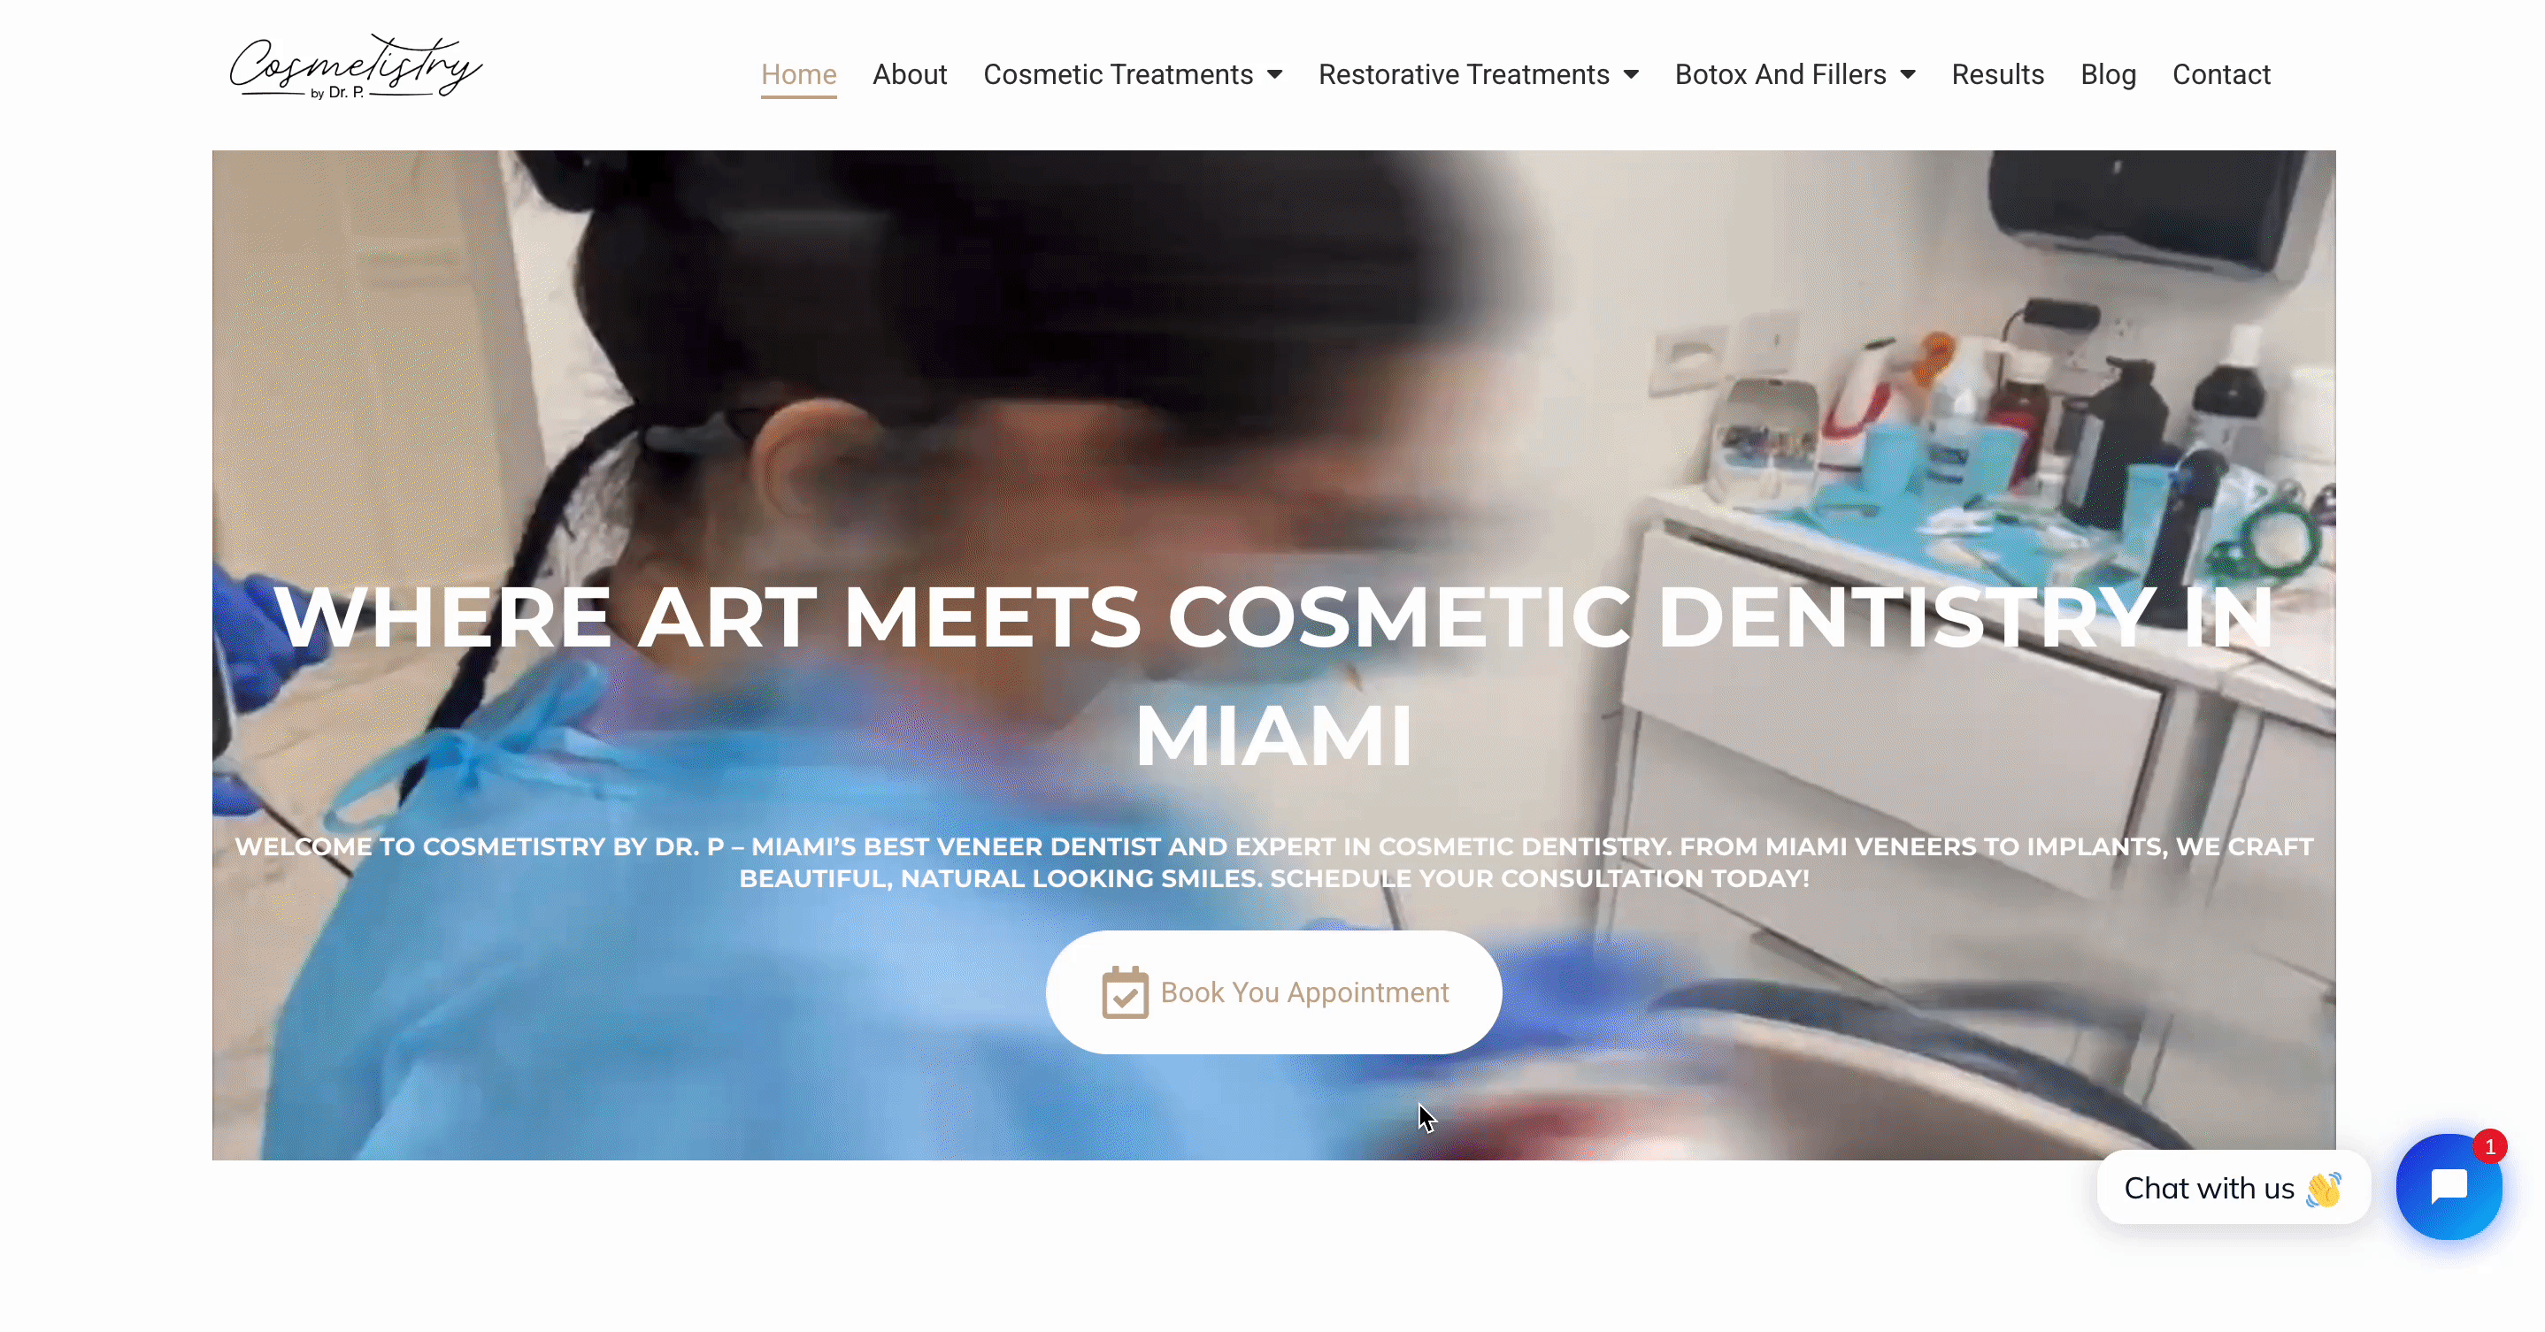Viewport: 2545px width, 1332px height.
Task: Open the blue chat bubble icon
Action: (x=2449, y=1186)
